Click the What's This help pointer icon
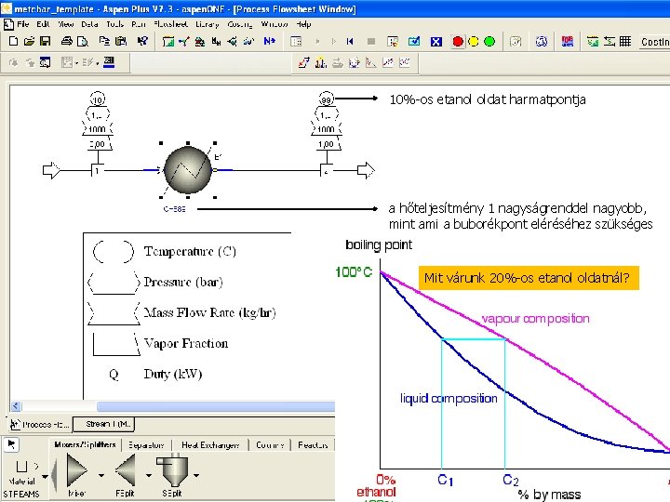 [x=141, y=42]
